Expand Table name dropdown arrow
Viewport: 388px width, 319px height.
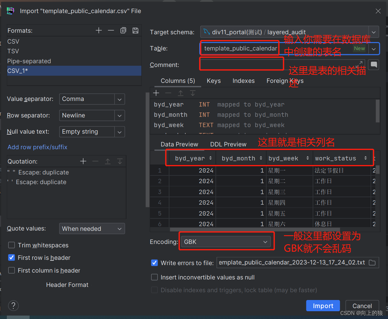tap(374, 49)
